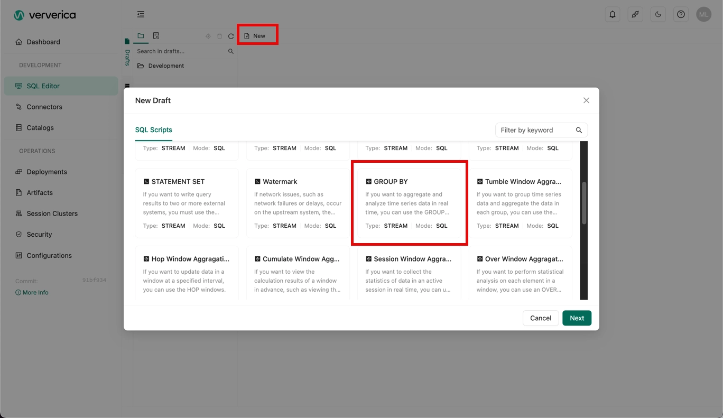Click the New draft button
723x418 pixels.
[255, 36]
